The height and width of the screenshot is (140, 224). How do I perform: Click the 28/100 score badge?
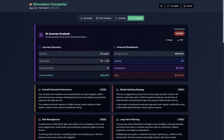tap(103, 119)
